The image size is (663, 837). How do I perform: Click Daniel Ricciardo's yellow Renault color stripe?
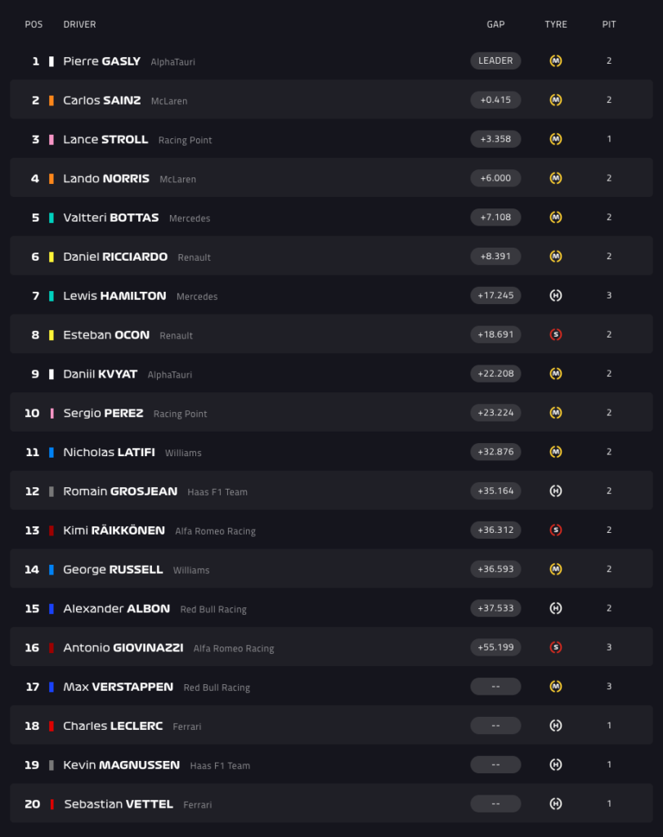tap(52, 257)
